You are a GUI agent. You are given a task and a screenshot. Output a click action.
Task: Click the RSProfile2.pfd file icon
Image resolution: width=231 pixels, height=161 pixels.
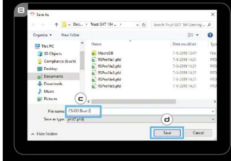94,66
